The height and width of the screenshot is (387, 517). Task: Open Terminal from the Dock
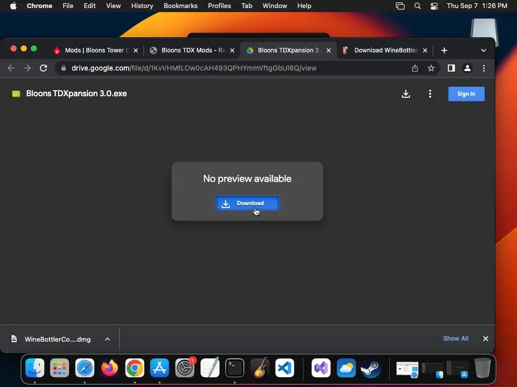235,367
